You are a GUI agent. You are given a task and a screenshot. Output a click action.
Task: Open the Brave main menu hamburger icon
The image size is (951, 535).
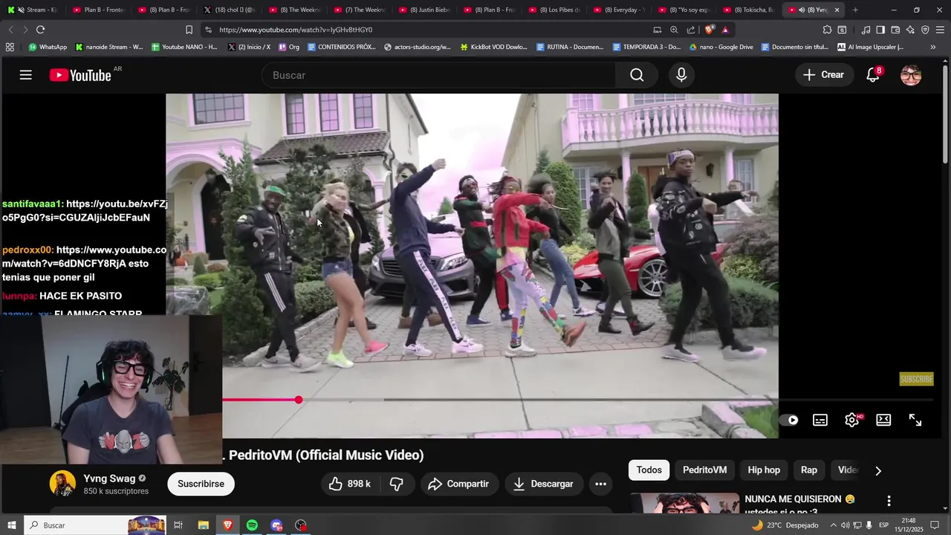[x=941, y=30]
